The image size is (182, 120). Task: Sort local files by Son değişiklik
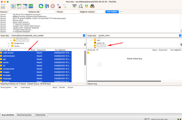[63, 50]
